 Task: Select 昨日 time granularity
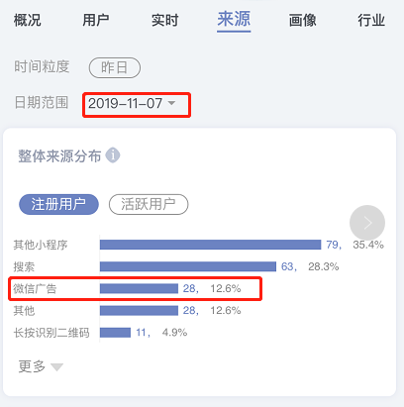(115, 67)
